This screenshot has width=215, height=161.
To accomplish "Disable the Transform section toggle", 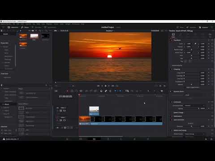I will click(172, 40).
